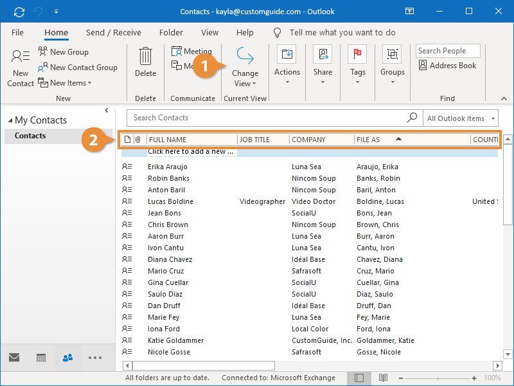Click the Send/Receive All Folders icon
This screenshot has height=386, width=514.
tap(19, 12)
